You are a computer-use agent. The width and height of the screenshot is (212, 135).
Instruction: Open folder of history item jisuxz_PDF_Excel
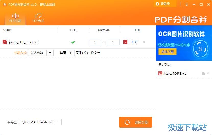(x=203, y=73)
